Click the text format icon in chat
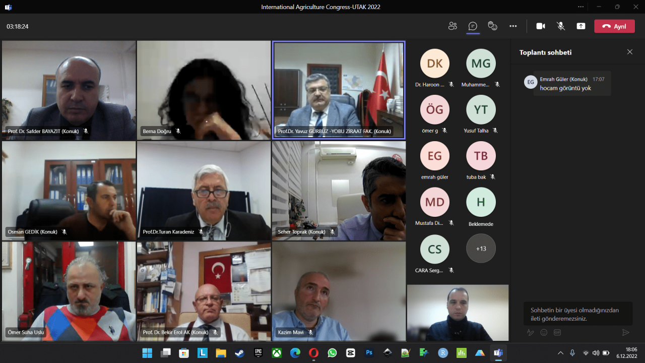Viewport: 645px width, 363px height. pos(530,332)
